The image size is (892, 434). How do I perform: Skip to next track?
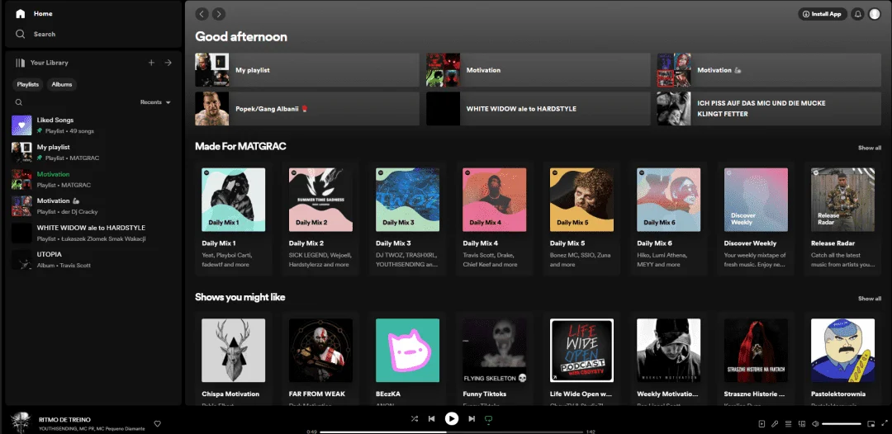coord(472,418)
